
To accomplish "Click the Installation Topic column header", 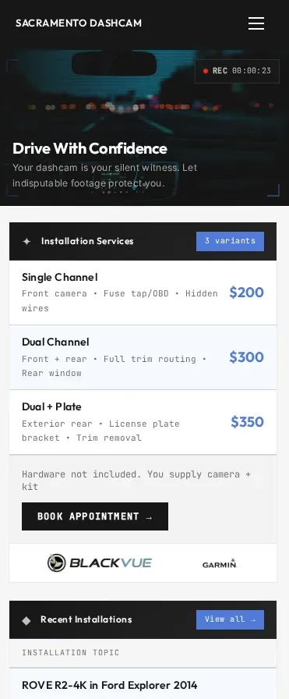I will 71,653.
